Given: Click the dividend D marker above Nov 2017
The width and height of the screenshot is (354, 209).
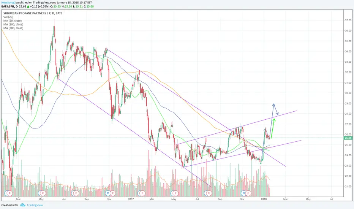Looking at the screenshot, I should 243,193.
